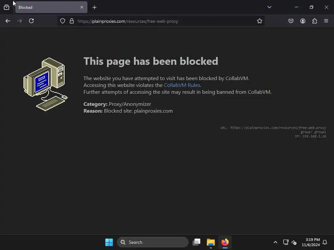Save page to Pocket
The image size is (334, 250).
(x=291, y=21)
